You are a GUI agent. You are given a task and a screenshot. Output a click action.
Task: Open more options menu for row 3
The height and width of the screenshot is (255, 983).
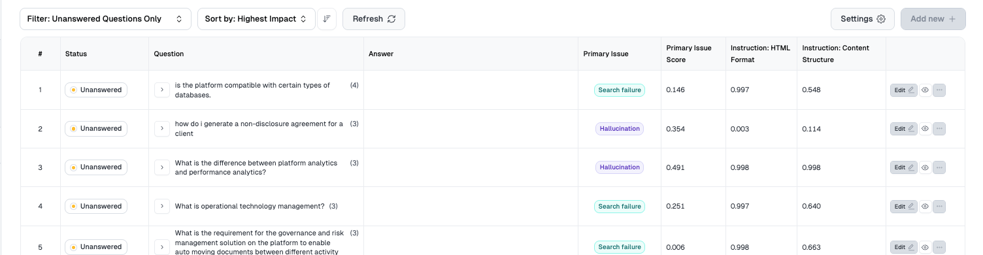pyautogui.click(x=939, y=167)
